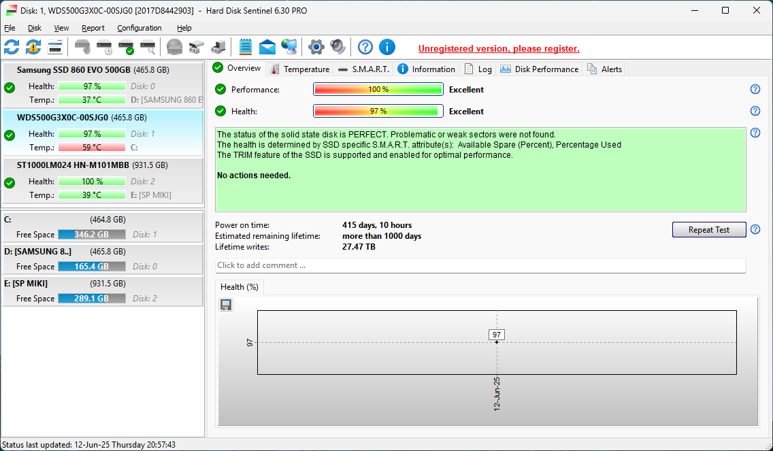Click the blue Refresh arrows toolbar icon

pos(12,48)
